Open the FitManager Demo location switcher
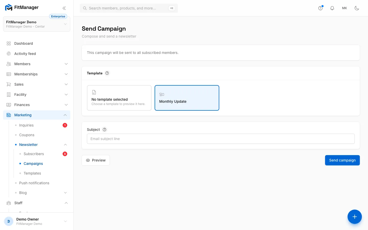This screenshot has height=230, width=368. point(37,24)
